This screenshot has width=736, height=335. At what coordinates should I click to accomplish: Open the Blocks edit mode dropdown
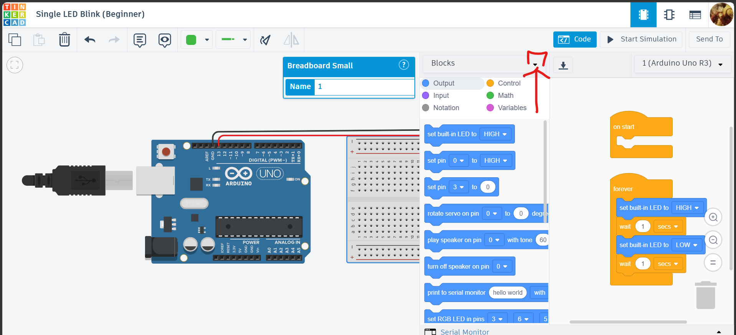click(x=485, y=63)
